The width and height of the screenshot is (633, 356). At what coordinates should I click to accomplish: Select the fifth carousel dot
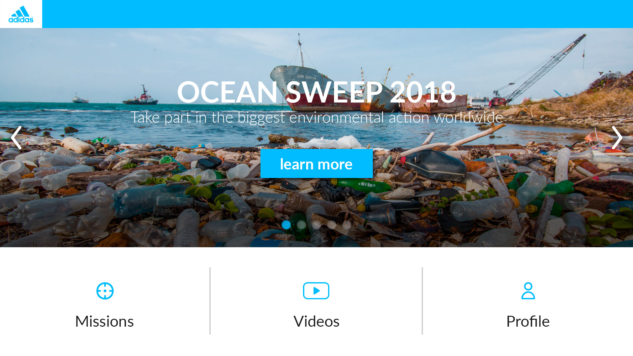pos(347,225)
